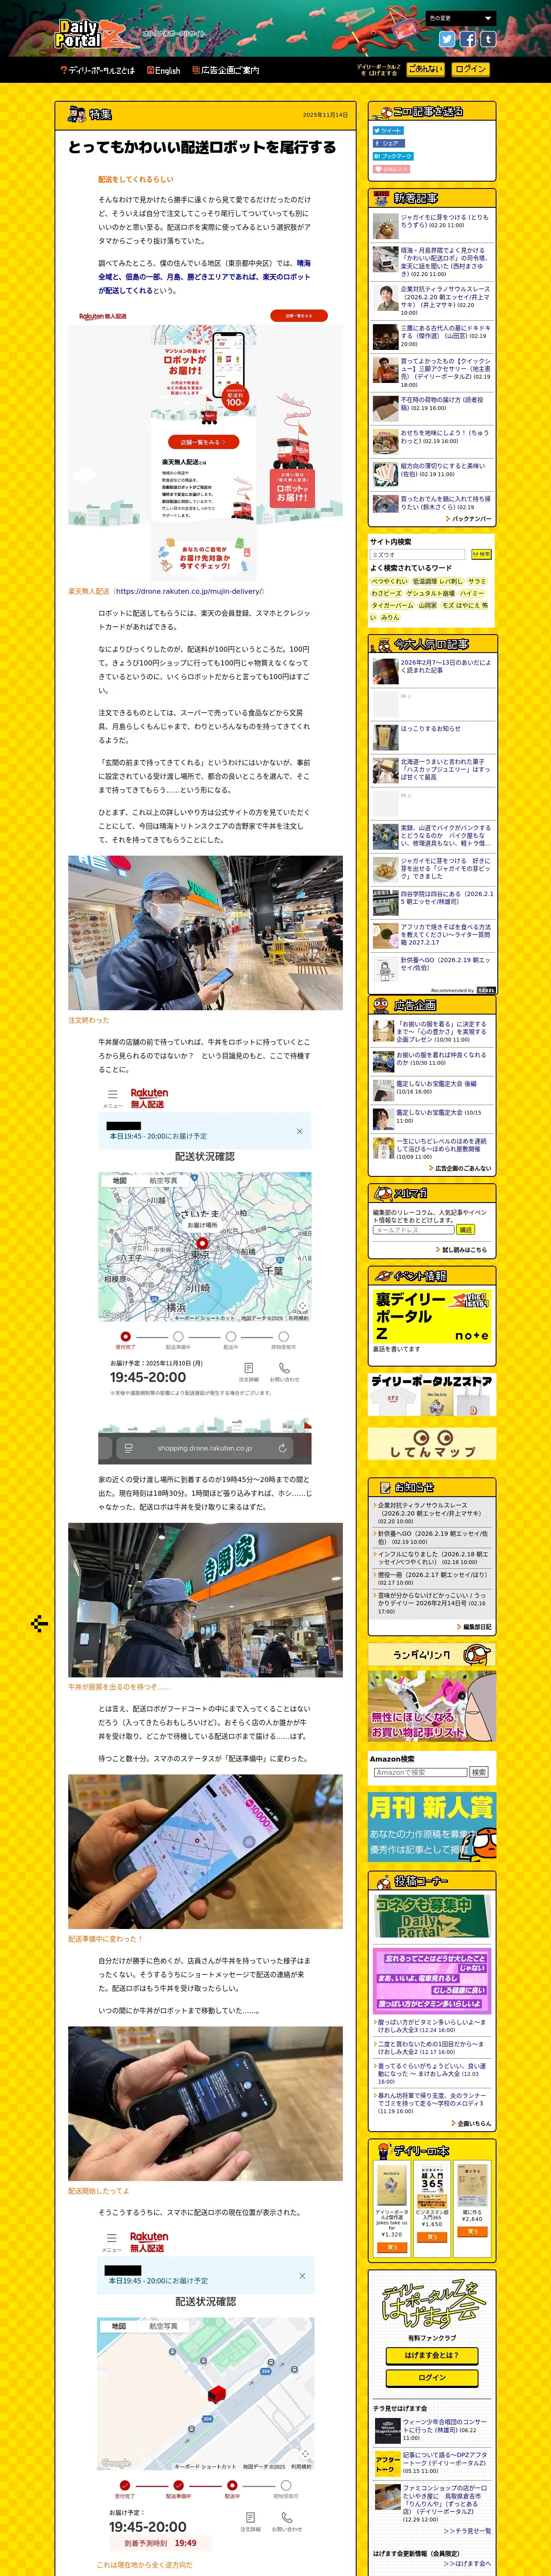The image size is (551, 2576).
Task: Share via the ツイート button
Action: (x=388, y=130)
